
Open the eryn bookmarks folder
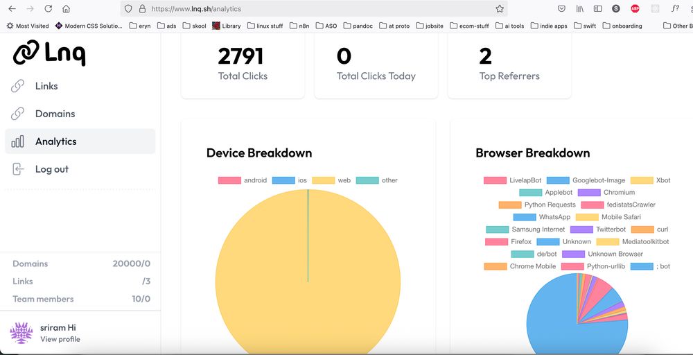click(x=140, y=26)
